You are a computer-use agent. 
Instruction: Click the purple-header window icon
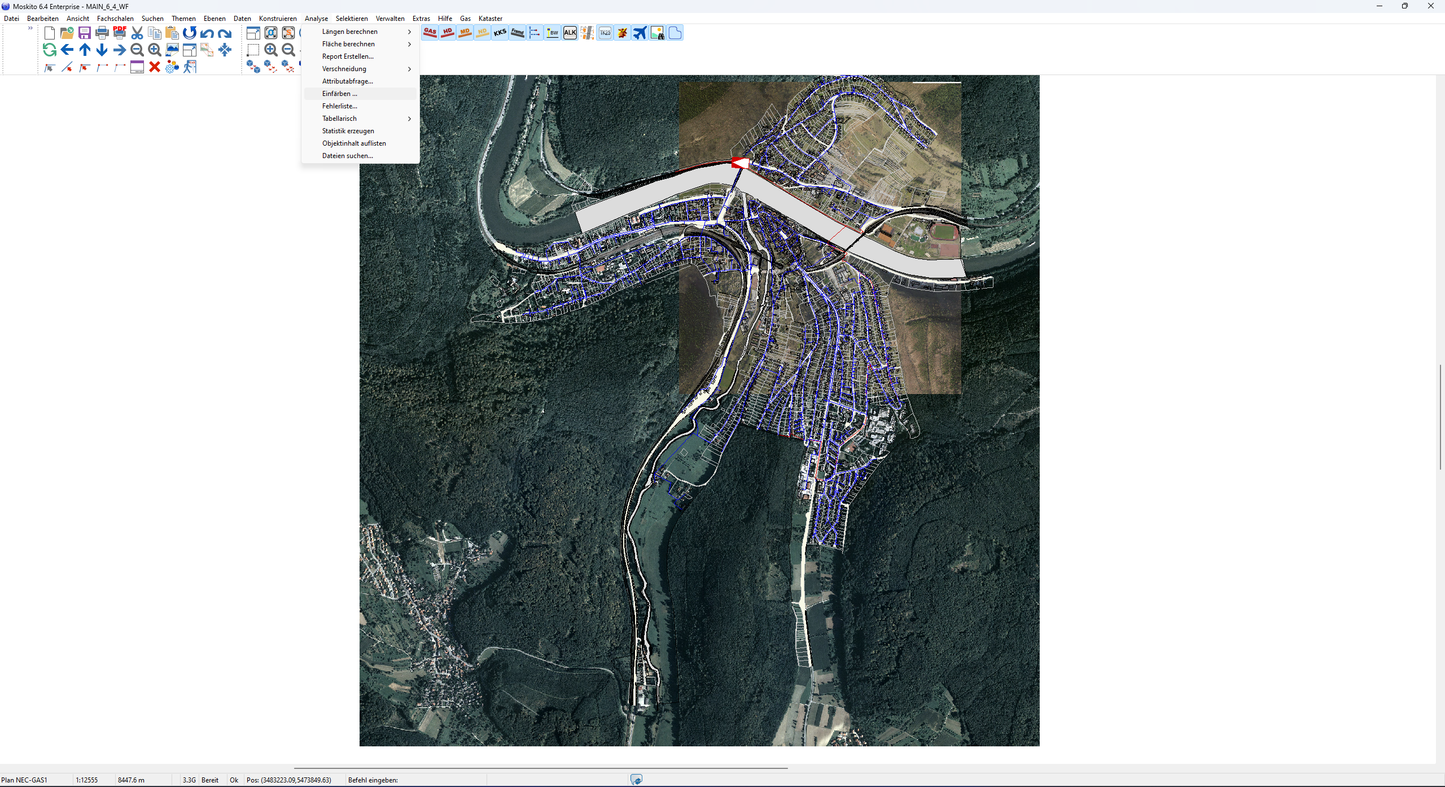click(137, 67)
